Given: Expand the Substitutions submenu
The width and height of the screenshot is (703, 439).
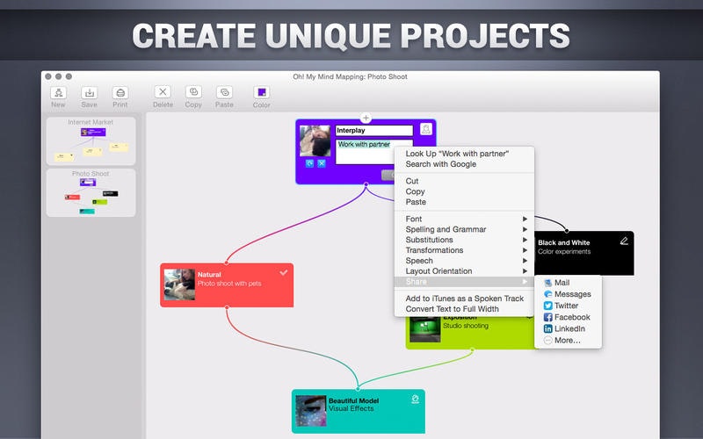Looking at the screenshot, I should point(464,240).
